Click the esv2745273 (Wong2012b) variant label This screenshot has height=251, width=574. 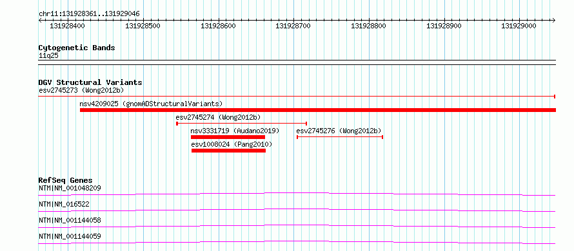(x=81, y=90)
